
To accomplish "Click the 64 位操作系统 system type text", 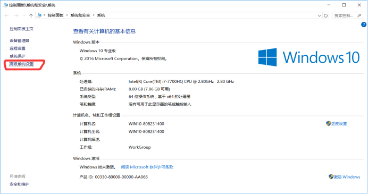I will click(x=160, y=96).
